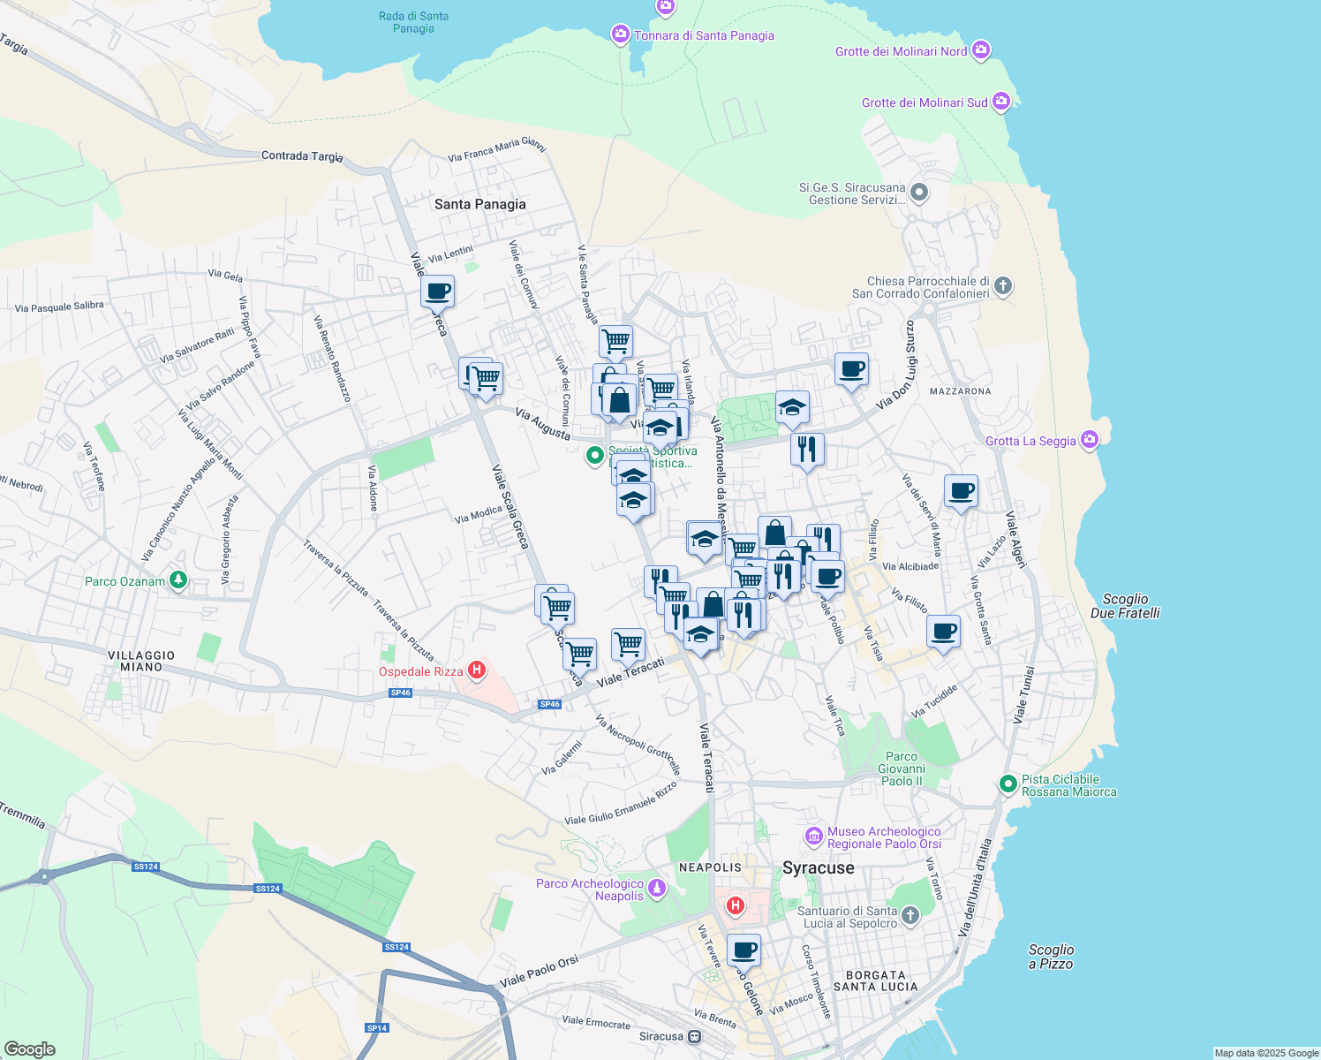Open the coffee cup marker on Via Don Luigi Sturzo
The width and height of the screenshot is (1321, 1060).
pyautogui.click(x=850, y=370)
